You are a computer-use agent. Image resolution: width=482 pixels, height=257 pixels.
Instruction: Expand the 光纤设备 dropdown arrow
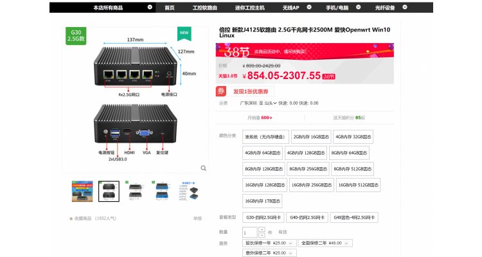(x=405, y=7)
